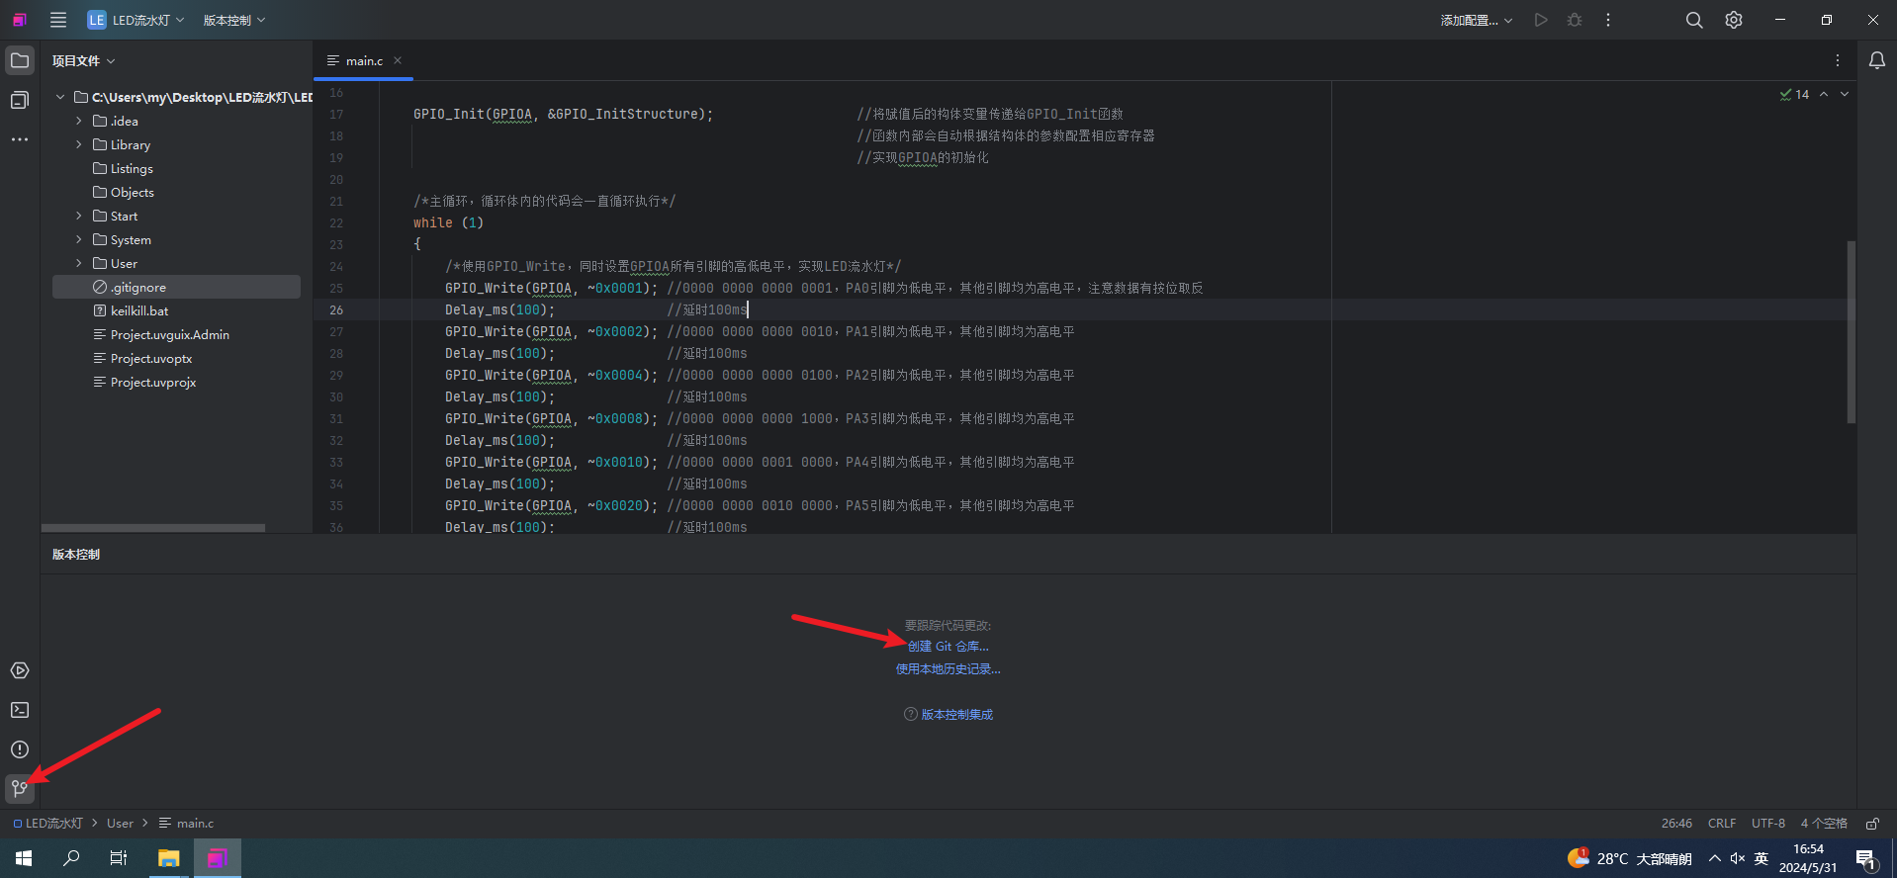Viewport: 1897px width, 878px height.
Task: Select keilkill.bat in the project tree
Action: 139,310
